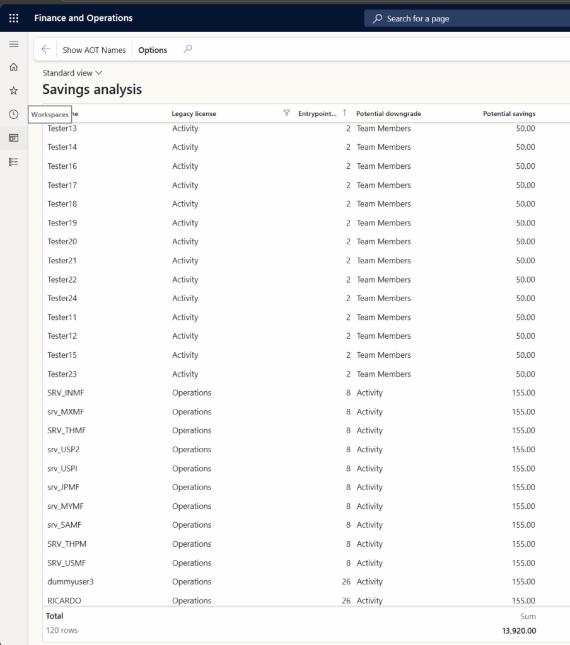Go to Home via sidebar icon
This screenshot has height=645, width=570.
click(x=13, y=67)
